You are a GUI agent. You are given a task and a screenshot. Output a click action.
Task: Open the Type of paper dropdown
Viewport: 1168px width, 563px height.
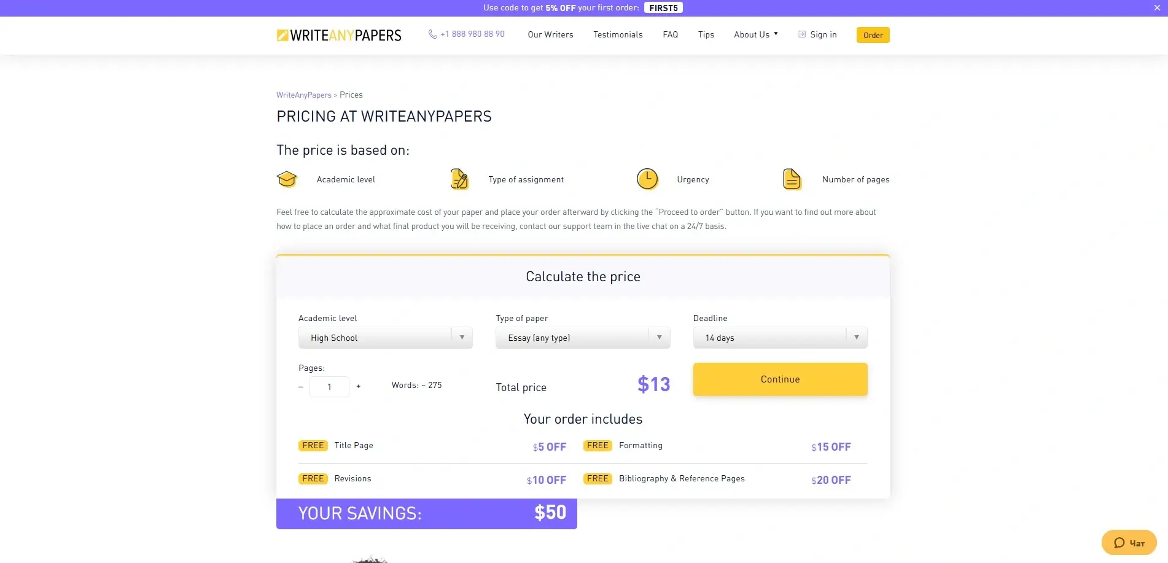tap(582, 338)
